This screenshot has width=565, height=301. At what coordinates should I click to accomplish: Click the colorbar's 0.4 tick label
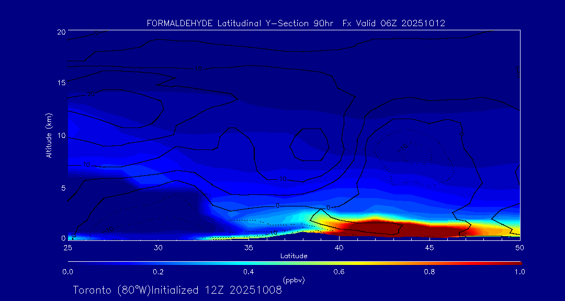tap(248, 272)
